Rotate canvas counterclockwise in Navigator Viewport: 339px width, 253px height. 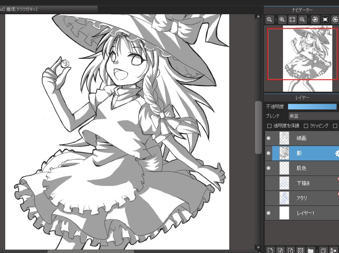[315, 19]
